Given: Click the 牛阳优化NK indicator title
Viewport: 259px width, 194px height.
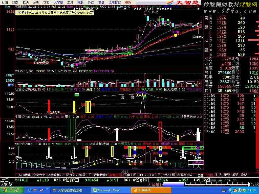Looking at the screenshot, I should 23,117.
